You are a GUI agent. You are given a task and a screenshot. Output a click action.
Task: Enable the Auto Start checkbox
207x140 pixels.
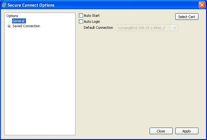tap(81, 16)
